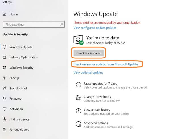
Task: Click the Home icon in sidebar
Action: tap(5, 14)
